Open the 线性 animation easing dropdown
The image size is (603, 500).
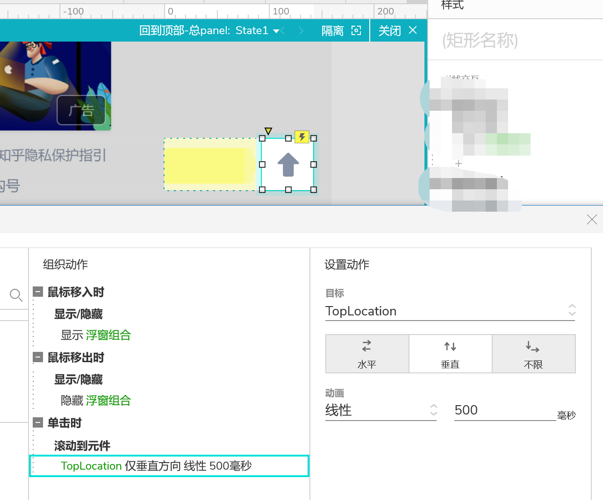click(381, 410)
